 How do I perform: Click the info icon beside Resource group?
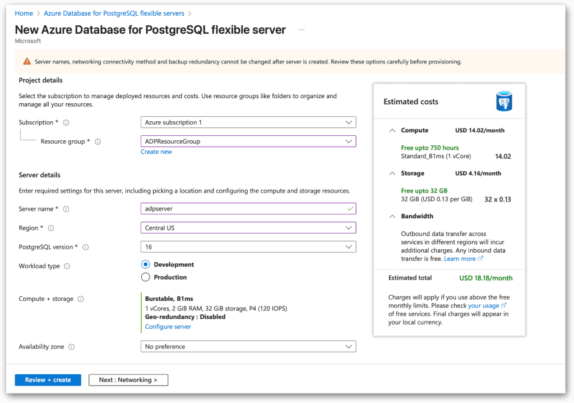point(98,141)
